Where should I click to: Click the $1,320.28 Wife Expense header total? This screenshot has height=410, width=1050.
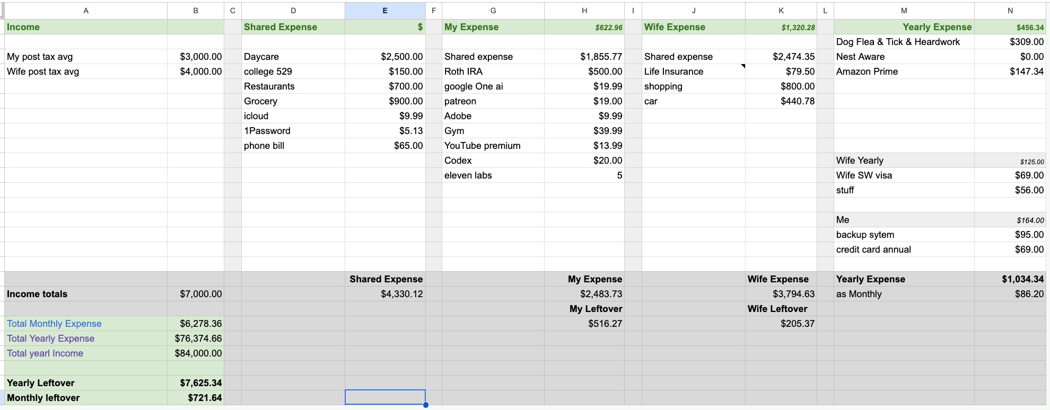781,27
